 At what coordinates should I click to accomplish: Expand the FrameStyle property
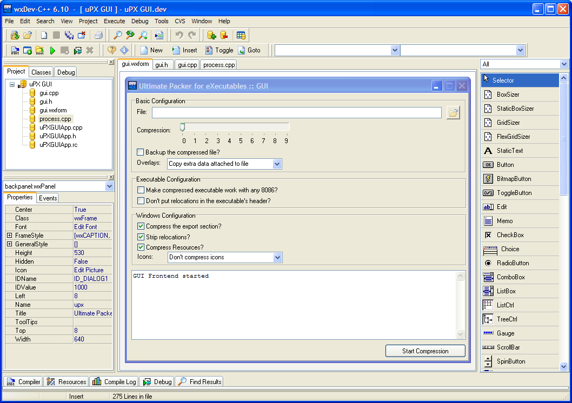point(10,236)
